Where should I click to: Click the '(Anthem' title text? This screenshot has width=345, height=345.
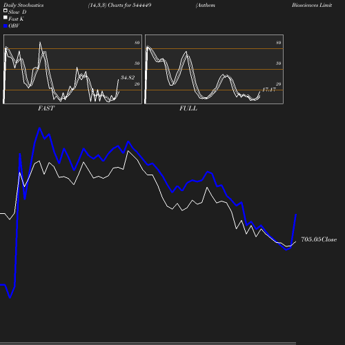point(206,5)
